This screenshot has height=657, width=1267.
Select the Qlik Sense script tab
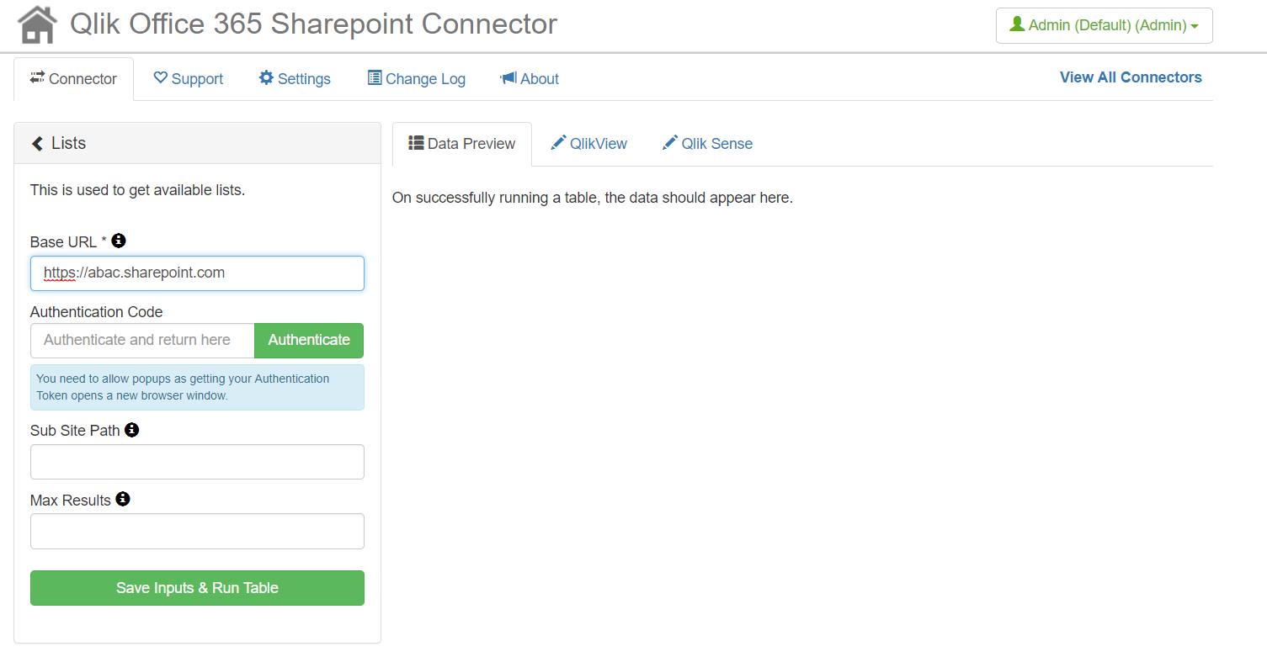point(707,144)
